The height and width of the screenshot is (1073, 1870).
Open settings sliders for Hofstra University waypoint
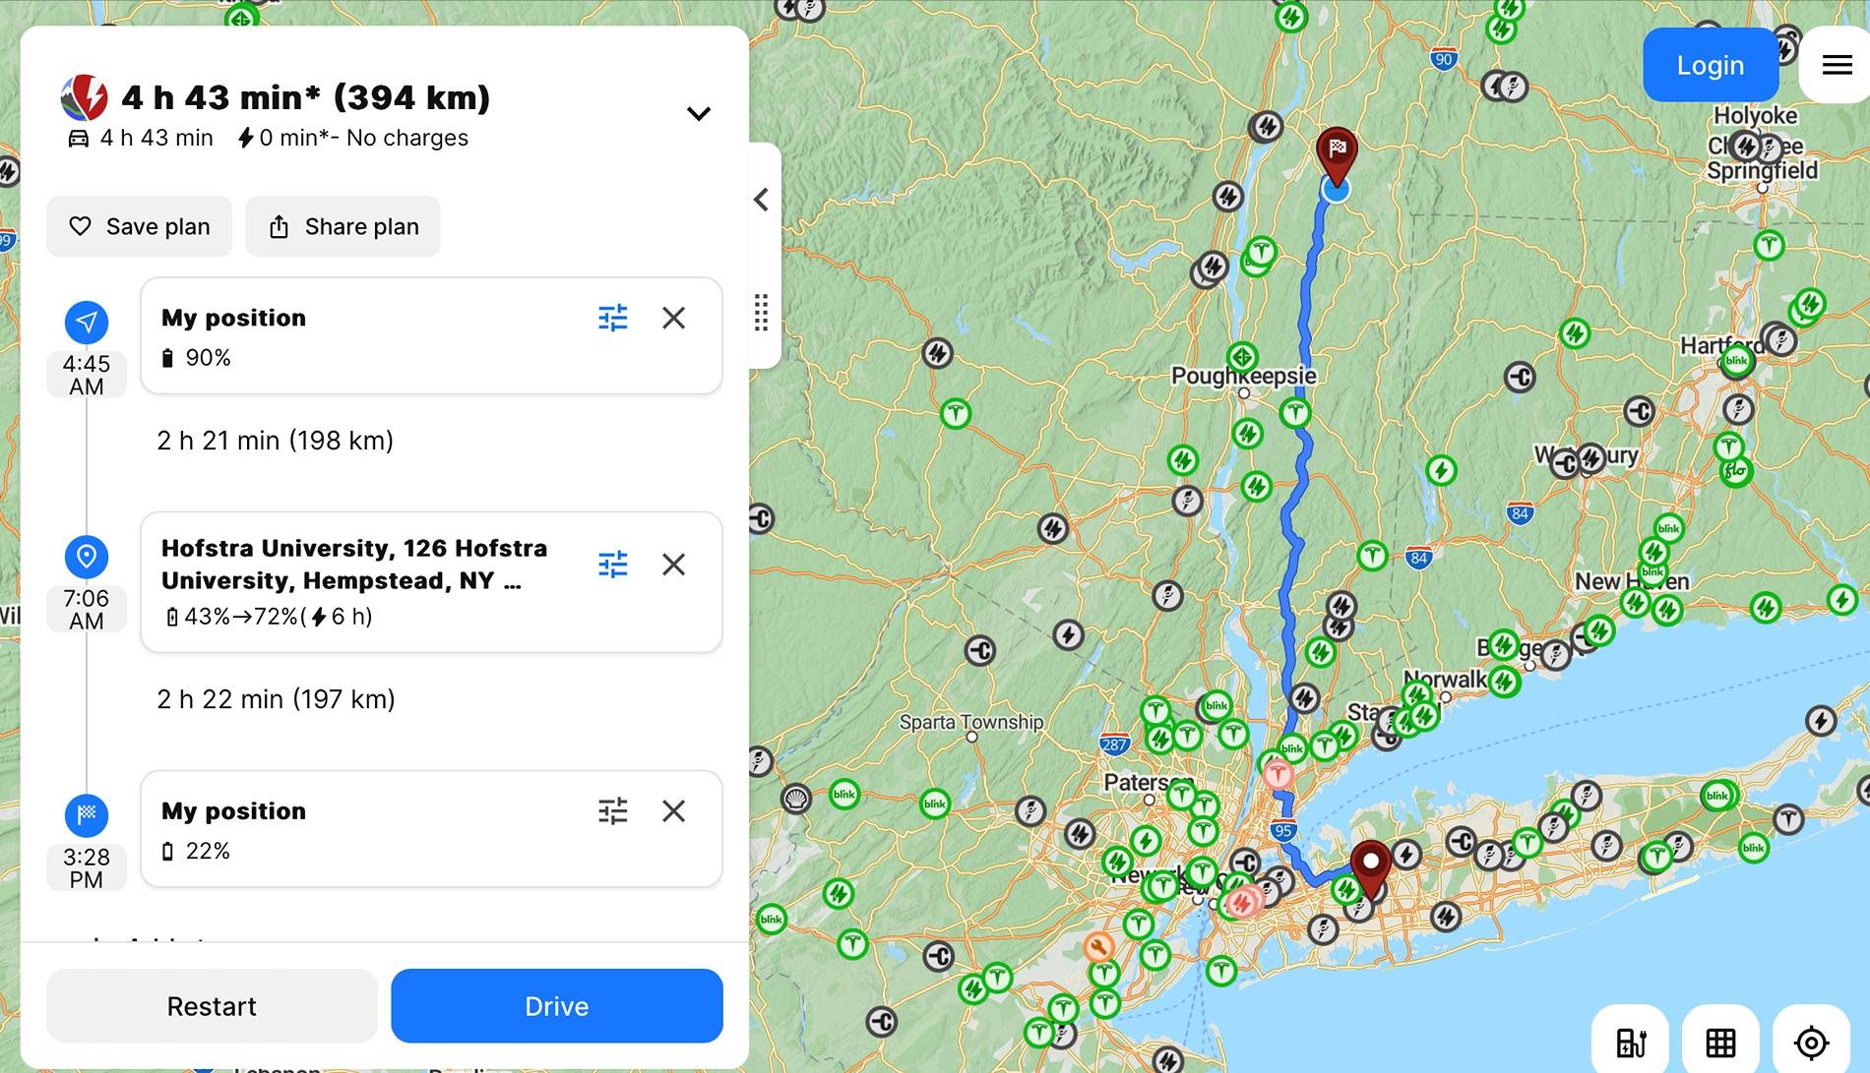(x=612, y=565)
